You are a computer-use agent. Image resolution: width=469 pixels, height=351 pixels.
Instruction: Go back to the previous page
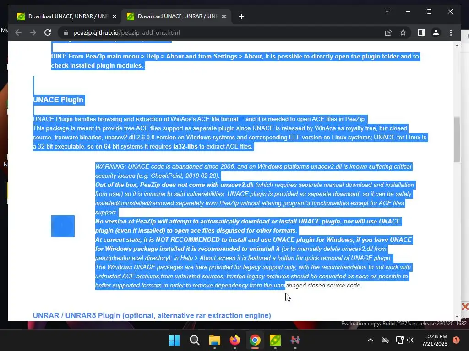18,32
